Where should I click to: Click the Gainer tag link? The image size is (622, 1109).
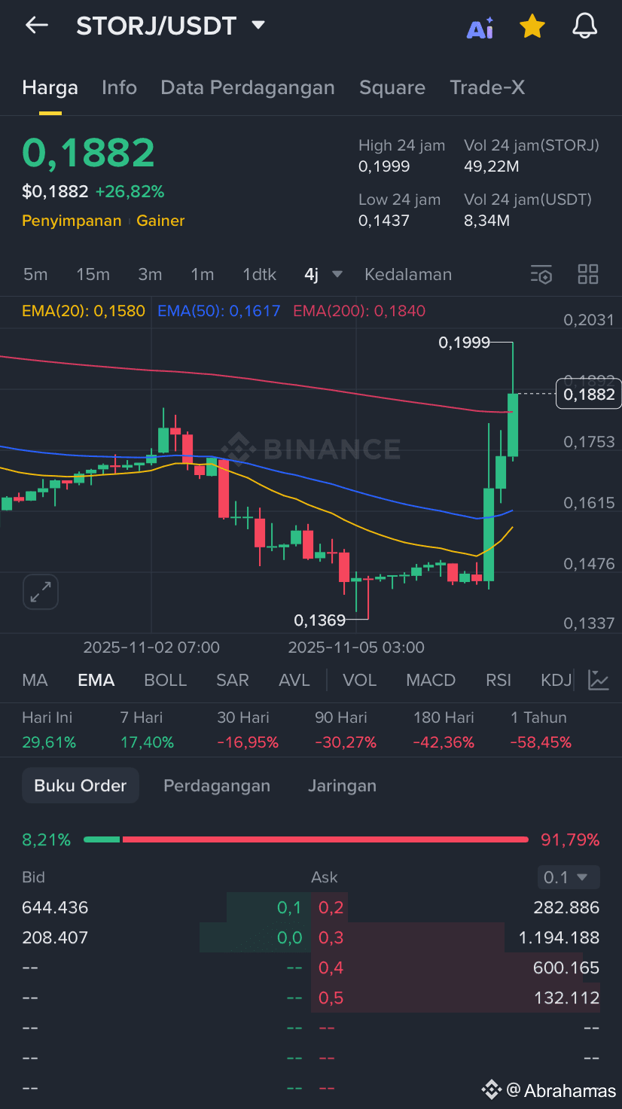click(160, 221)
